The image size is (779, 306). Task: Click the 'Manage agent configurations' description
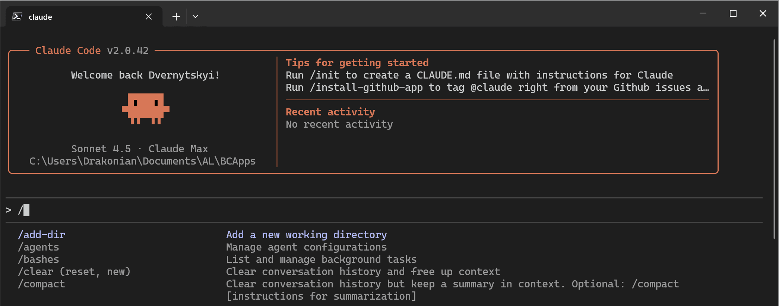[x=306, y=247]
